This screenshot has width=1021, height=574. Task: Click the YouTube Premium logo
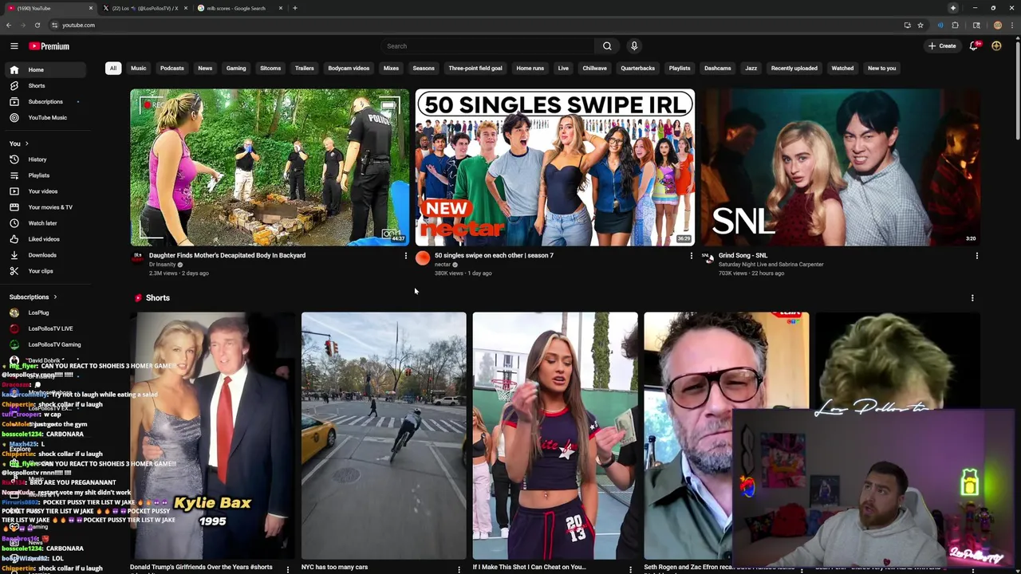click(x=49, y=46)
